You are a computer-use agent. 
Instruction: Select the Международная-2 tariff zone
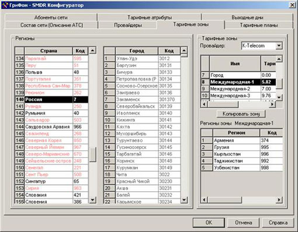point(238,89)
